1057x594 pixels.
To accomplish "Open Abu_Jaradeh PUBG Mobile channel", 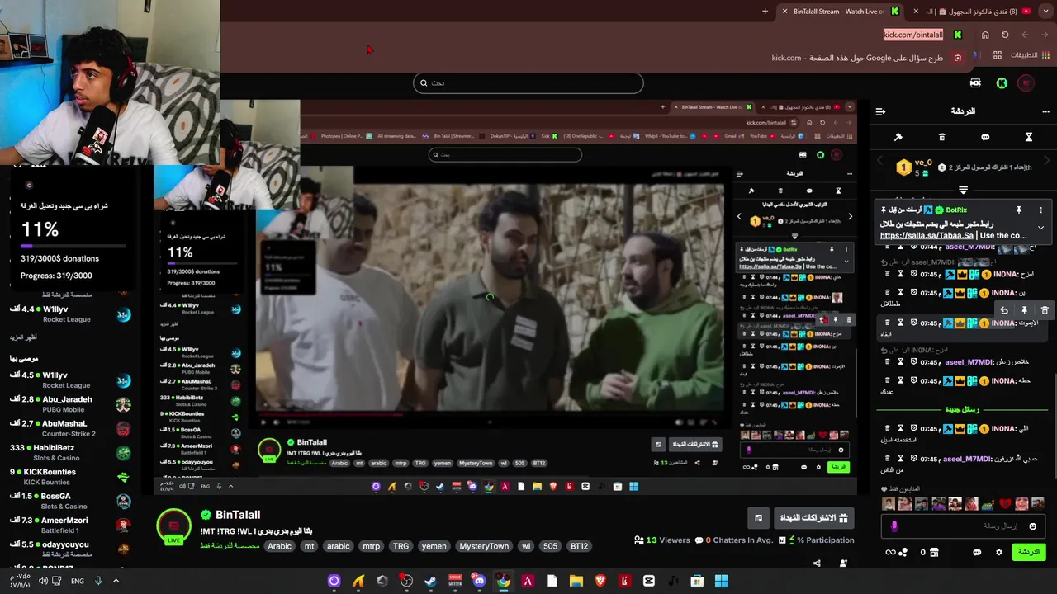I will (70, 404).
